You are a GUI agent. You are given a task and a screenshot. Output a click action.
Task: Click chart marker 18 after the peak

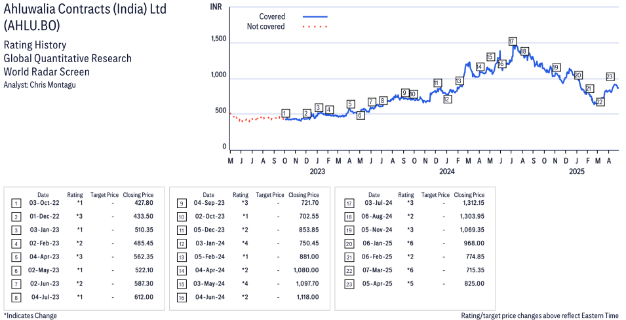tap(524, 51)
